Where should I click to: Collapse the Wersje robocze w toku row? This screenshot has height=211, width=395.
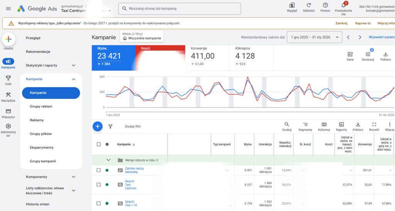(x=108, y=160)
